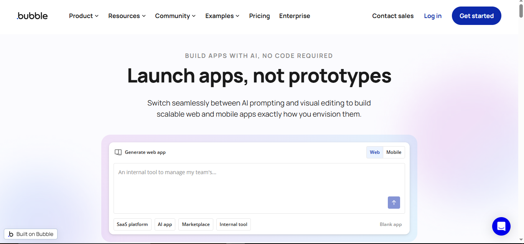Open the Contact sales link
Image resolution: width=524 pixels, height=244 pixels.
click(x=392, y=16)
